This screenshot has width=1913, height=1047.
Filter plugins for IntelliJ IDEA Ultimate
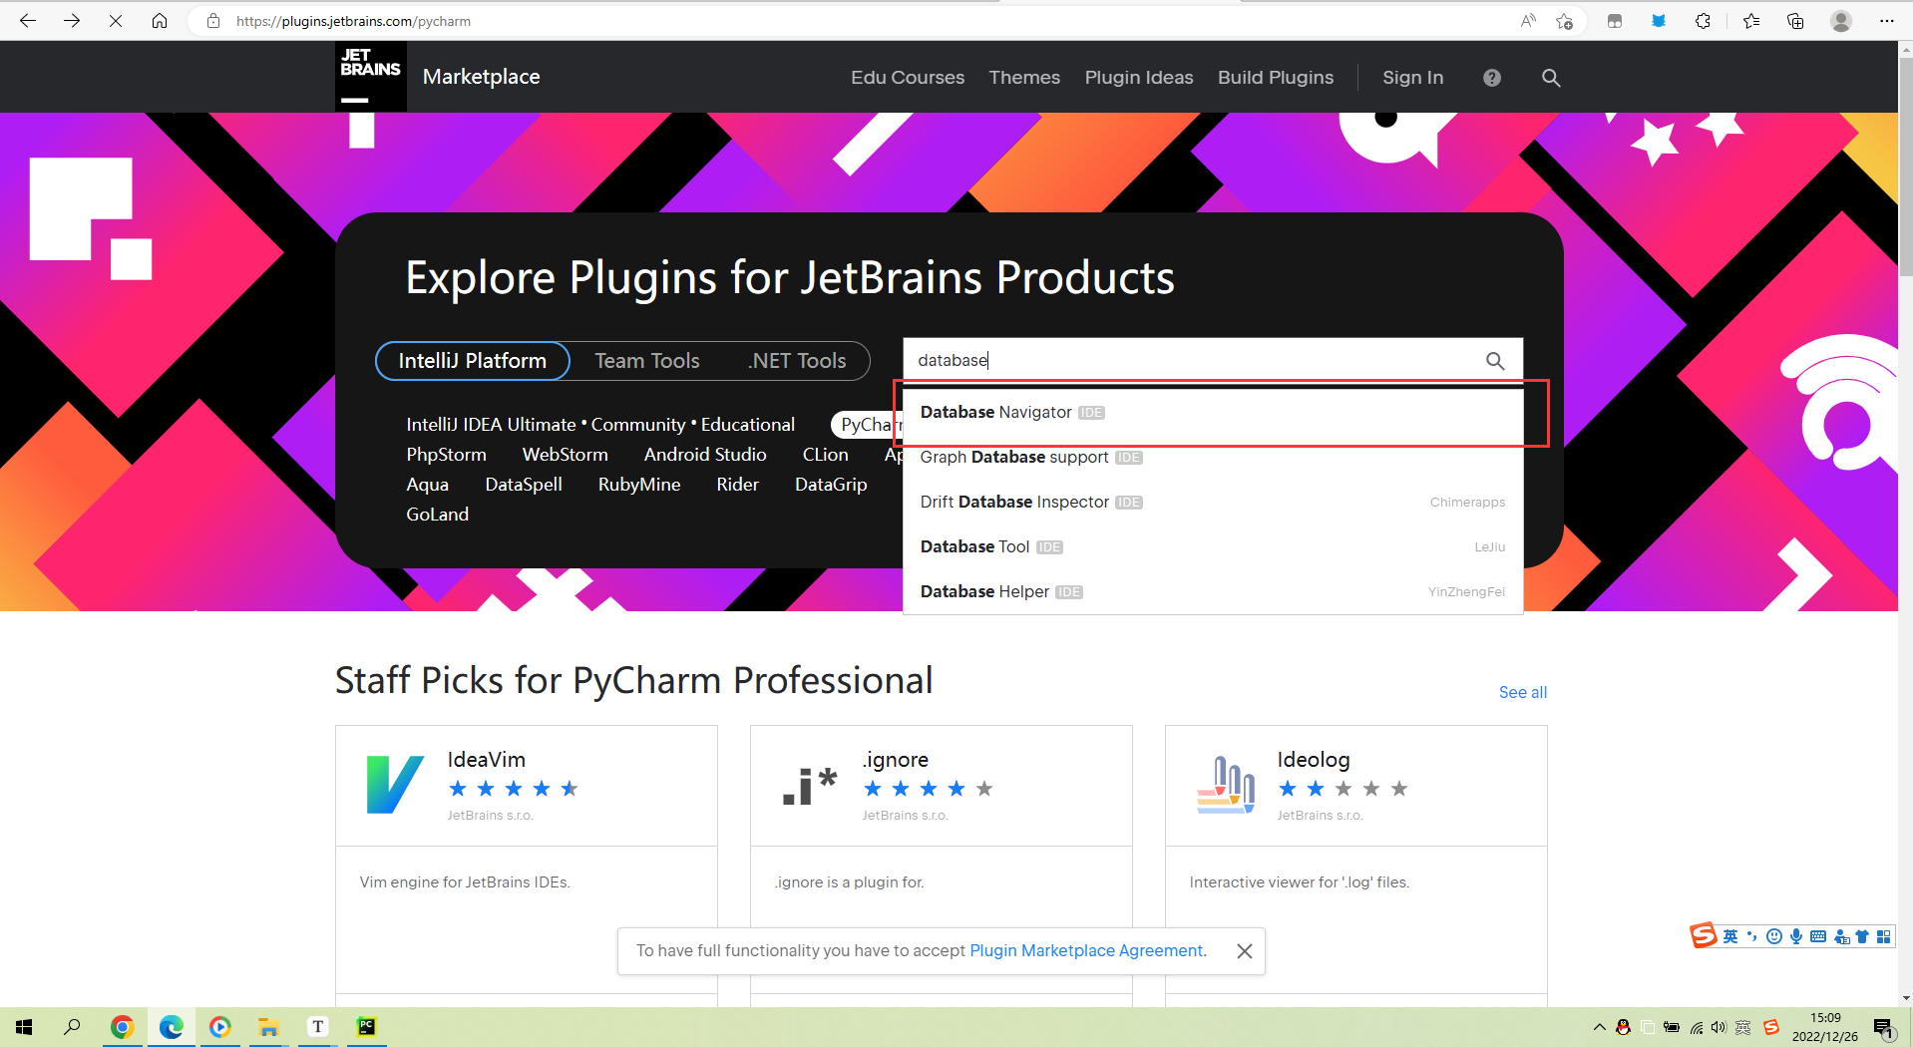491,425
